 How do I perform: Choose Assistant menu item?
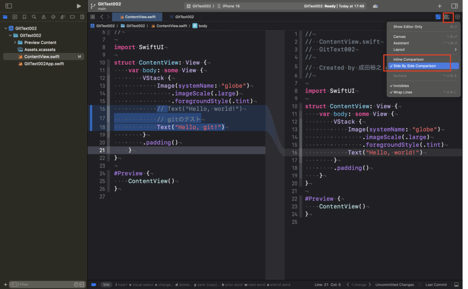coord(424,43)
